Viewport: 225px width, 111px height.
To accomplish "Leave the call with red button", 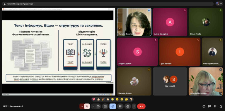I will pos(141,106).
